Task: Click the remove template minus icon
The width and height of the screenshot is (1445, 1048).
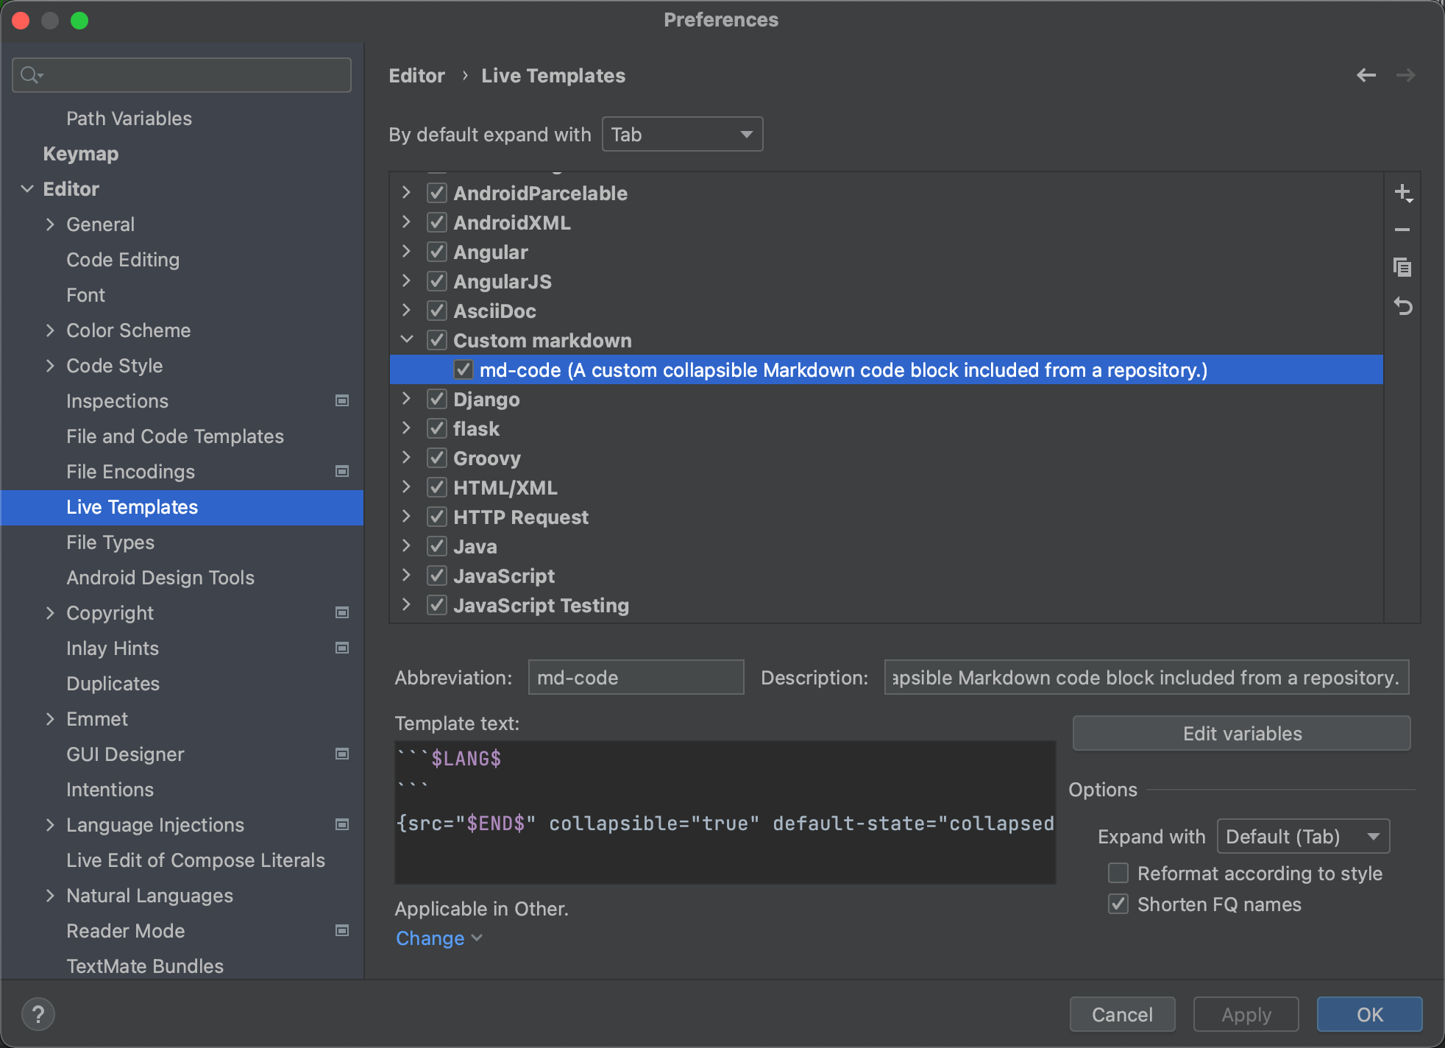Action: pos(1402,230)
